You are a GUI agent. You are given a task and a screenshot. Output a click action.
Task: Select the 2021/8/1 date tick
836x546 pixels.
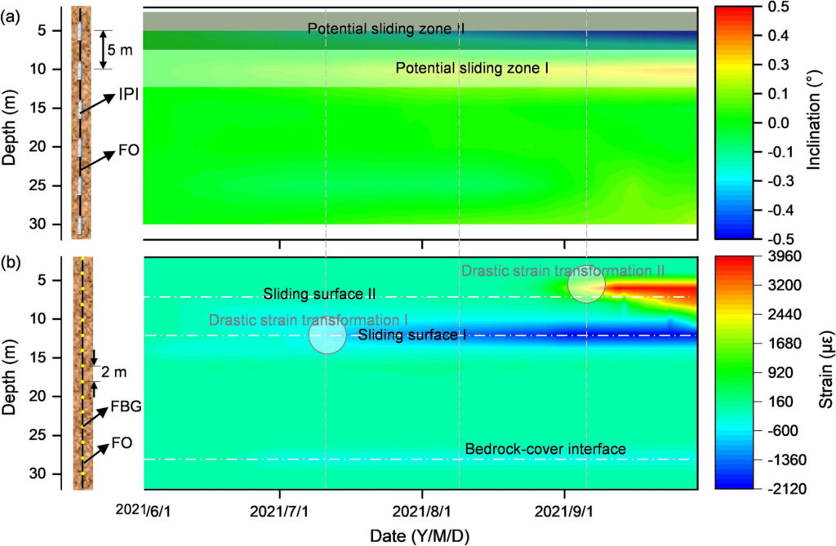click(x=422, y=510)
